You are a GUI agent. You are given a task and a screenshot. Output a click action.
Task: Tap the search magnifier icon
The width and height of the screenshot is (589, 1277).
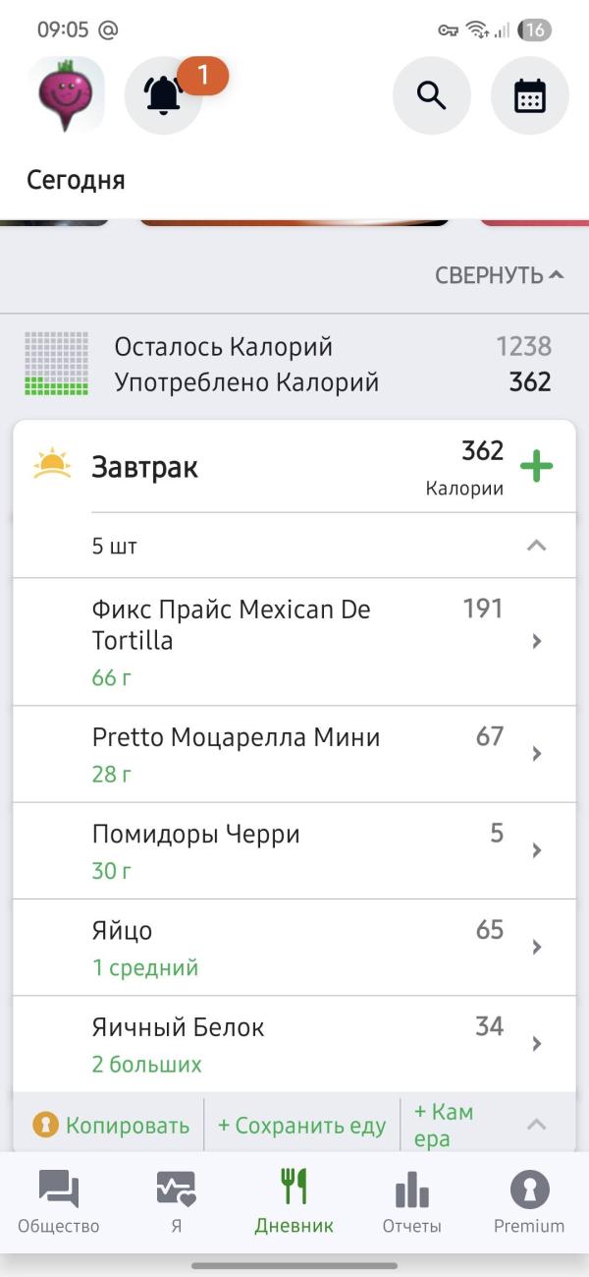click(x=431, y=95)
